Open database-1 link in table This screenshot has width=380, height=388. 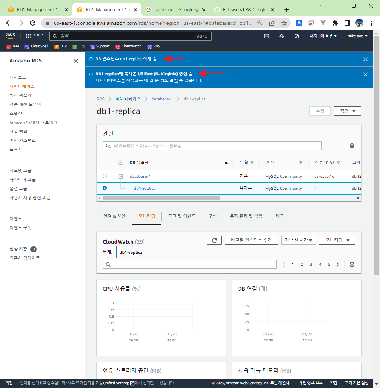pyautogui.click(x=140, y=176)
